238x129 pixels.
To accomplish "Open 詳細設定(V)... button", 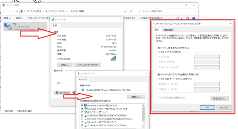I will [x=220, y=99].
